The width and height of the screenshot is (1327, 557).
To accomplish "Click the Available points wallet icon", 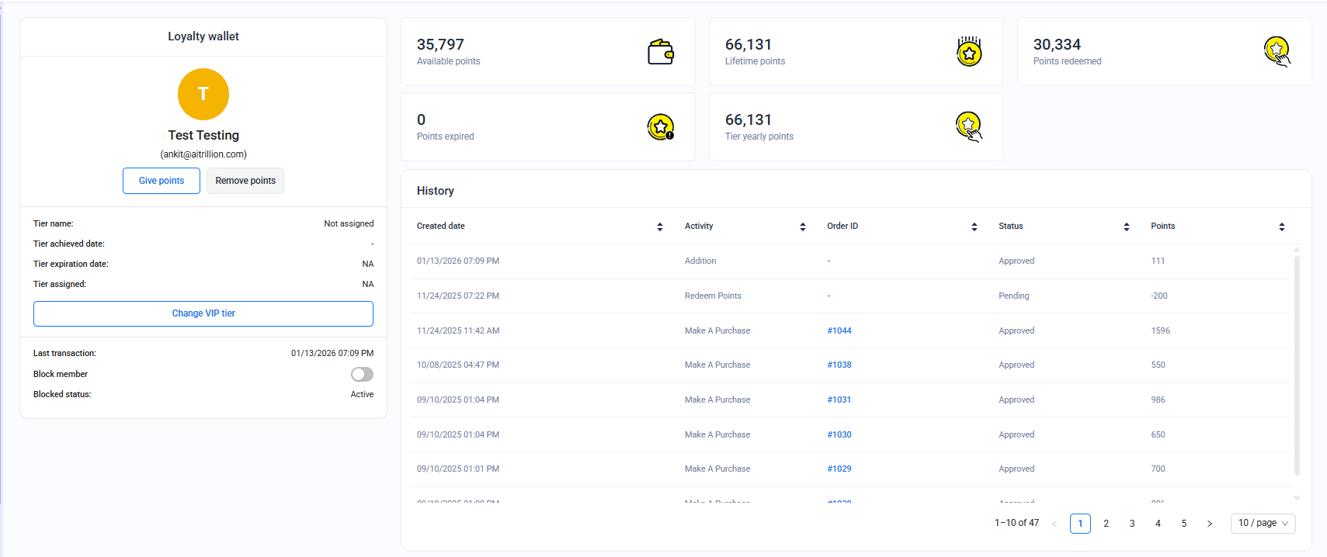I will [x=660, y=52].
